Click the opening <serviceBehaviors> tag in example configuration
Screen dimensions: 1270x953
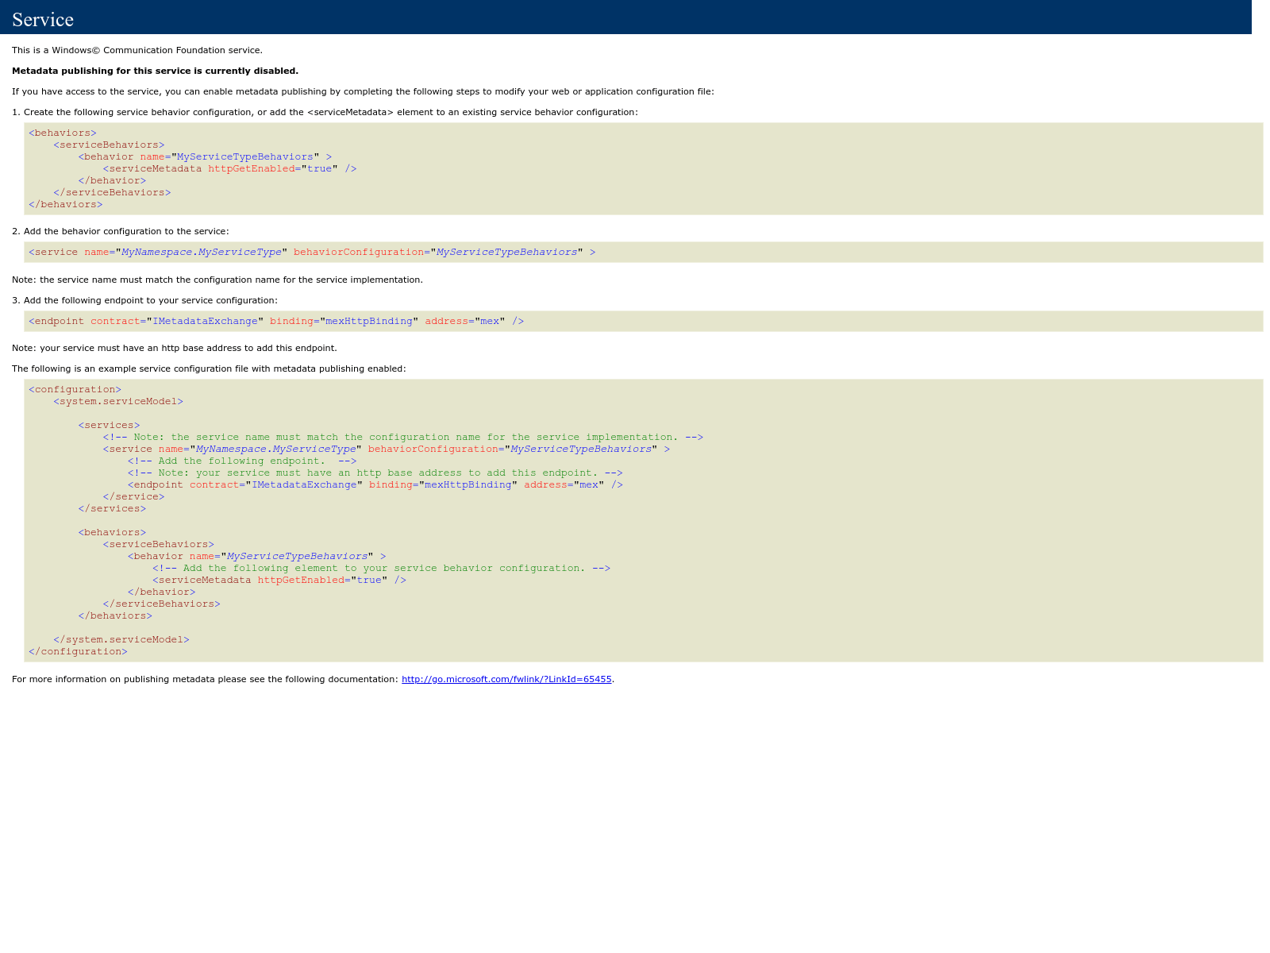click(x=158, y=544)
